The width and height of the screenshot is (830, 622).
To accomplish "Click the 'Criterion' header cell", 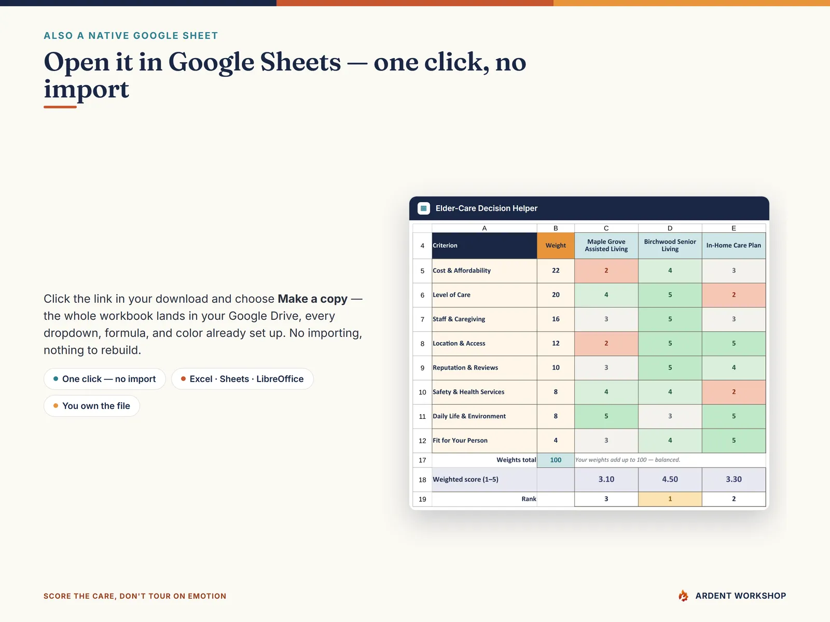I will coord(485,246).
